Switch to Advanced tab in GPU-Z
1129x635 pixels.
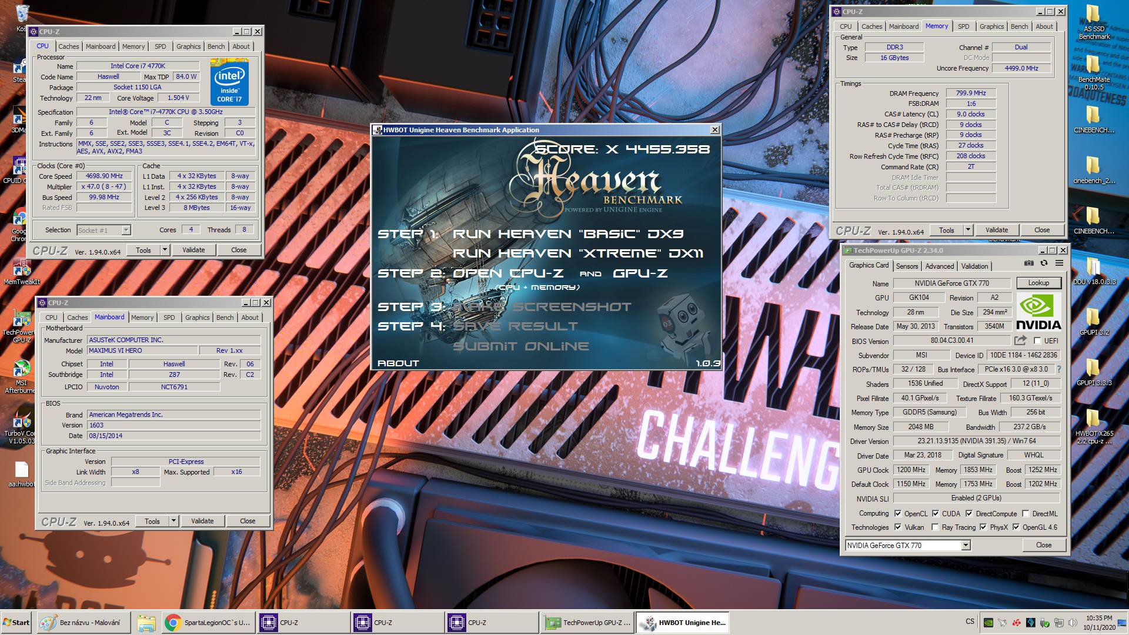pyautogui.click(x=940, y=266)
